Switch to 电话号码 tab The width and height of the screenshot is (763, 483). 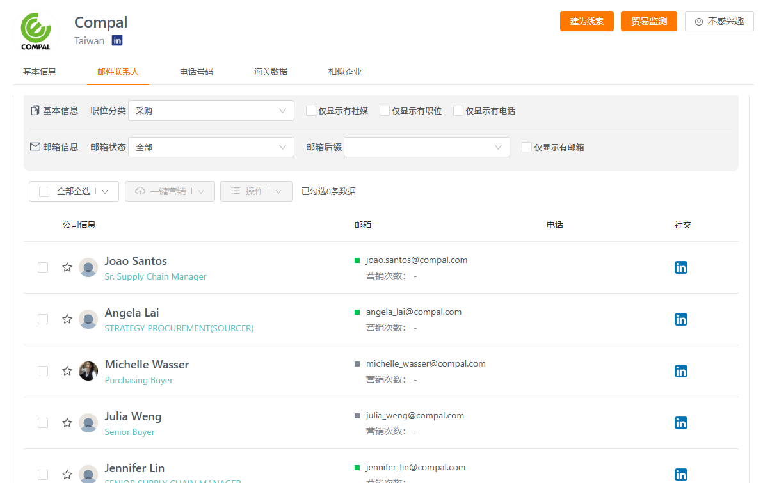[x=196, y=72]
